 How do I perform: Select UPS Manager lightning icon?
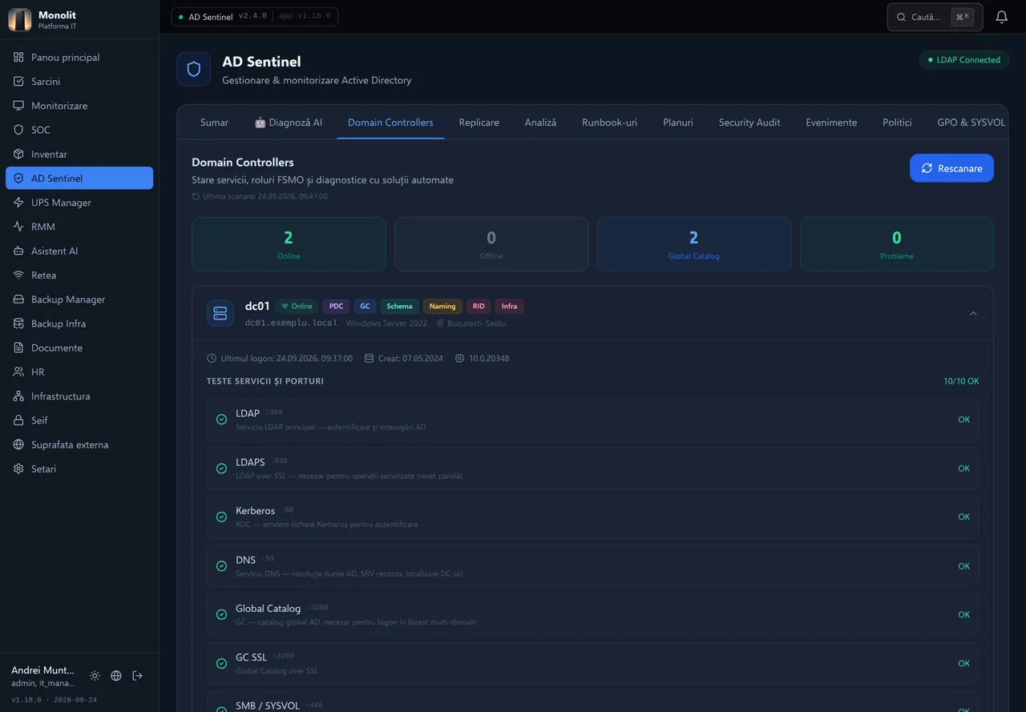click(x=18, y=203)
